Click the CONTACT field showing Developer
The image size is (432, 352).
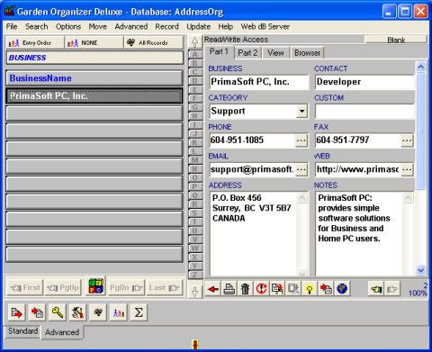[x=364, y=82]
